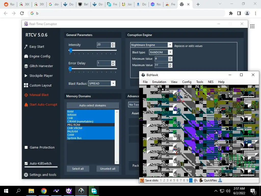This screenshot has width=261, height=196.
Task: Click RTCV skull icon on taskbar
Action: (x=69, y=191)
